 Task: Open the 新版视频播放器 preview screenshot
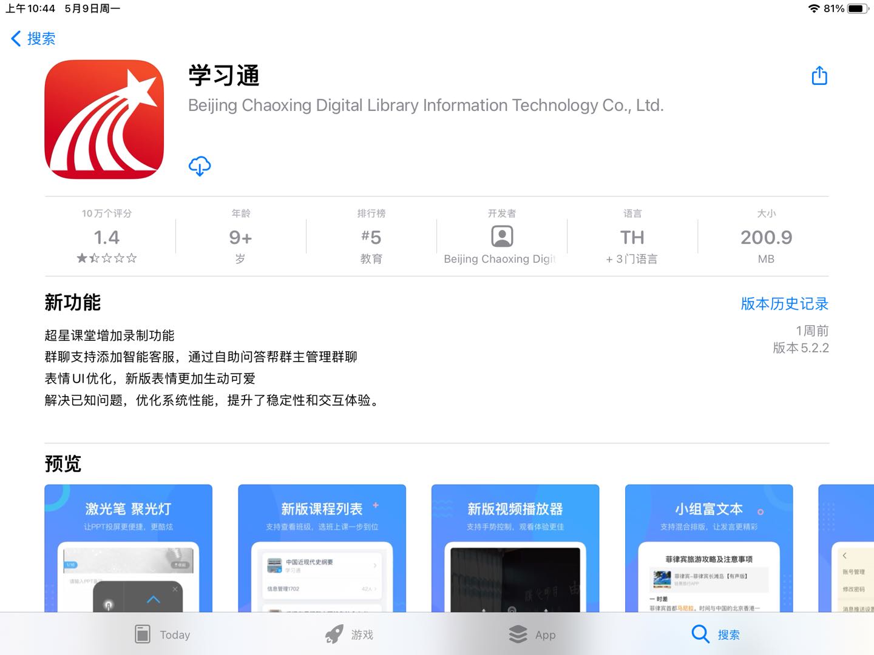pos(515,548)
